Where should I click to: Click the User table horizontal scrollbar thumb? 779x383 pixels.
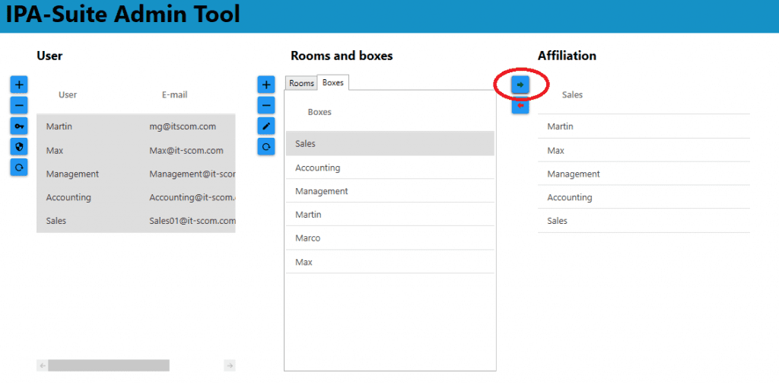tap(108, 366)
